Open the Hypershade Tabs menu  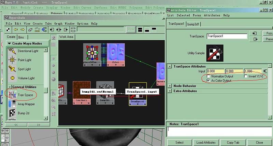tap(48, 23)
